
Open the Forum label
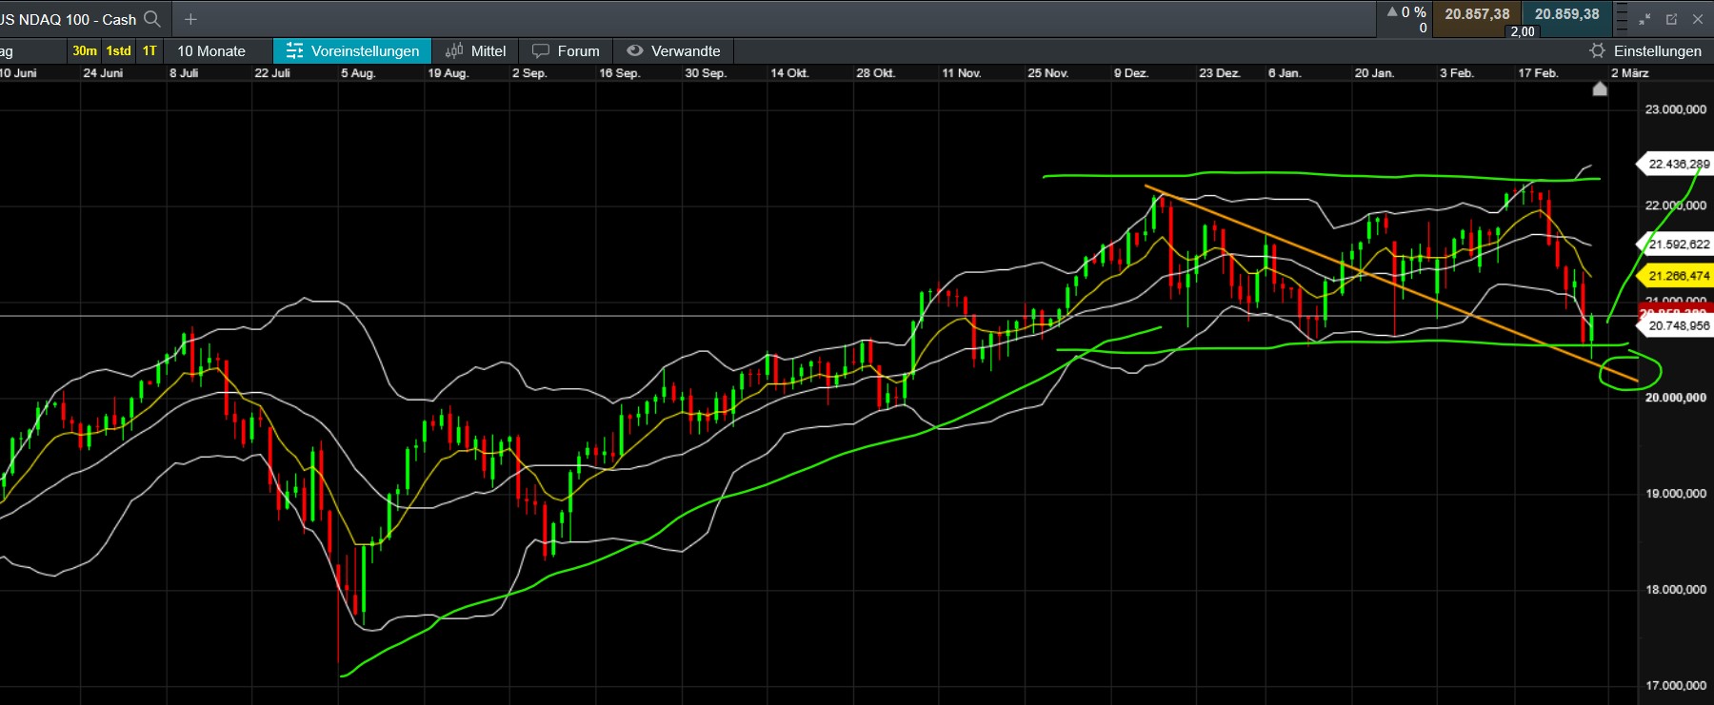point(579,51)
